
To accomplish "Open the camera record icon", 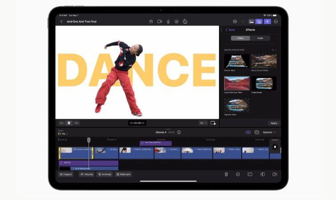I will coord(160,21).
